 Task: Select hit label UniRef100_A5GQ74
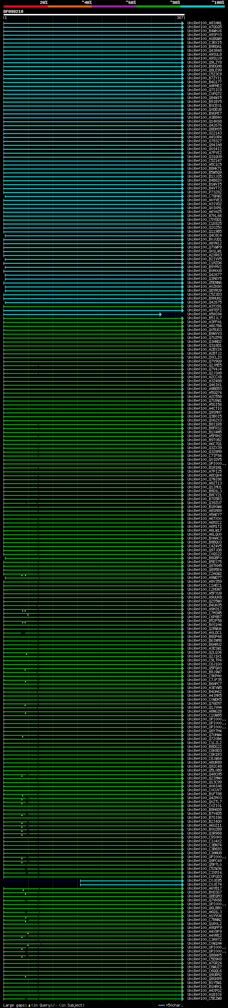tap(204, 393)
